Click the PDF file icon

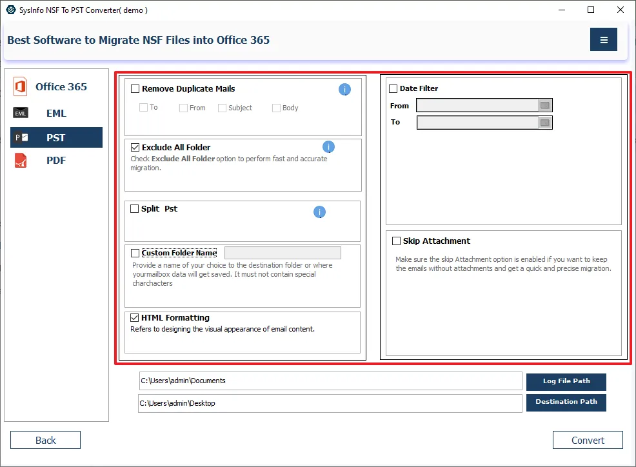pyautogui.click(x=21, y=161)
